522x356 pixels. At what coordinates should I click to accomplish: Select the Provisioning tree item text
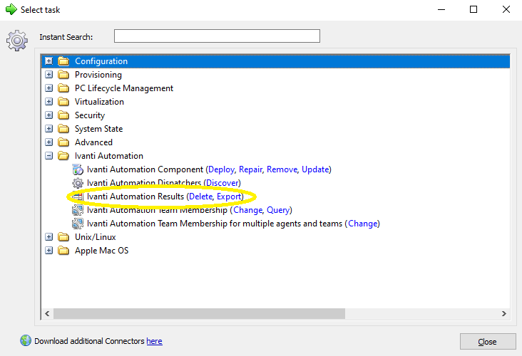[98, 75]
